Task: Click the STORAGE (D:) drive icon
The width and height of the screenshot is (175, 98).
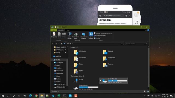Action: click(x=76, y=88)
